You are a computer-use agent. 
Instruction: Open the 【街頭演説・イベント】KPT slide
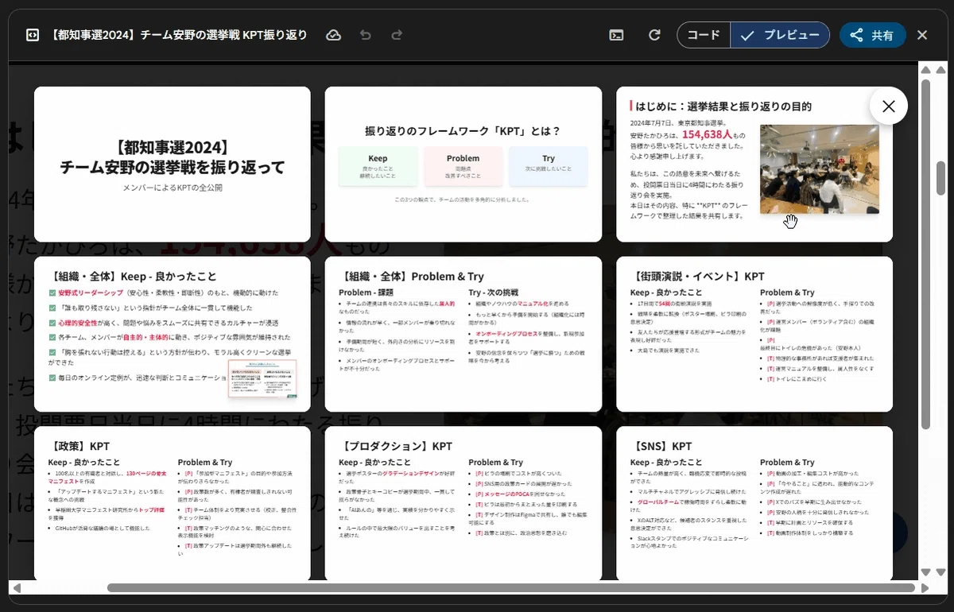(x=754, y=335)
